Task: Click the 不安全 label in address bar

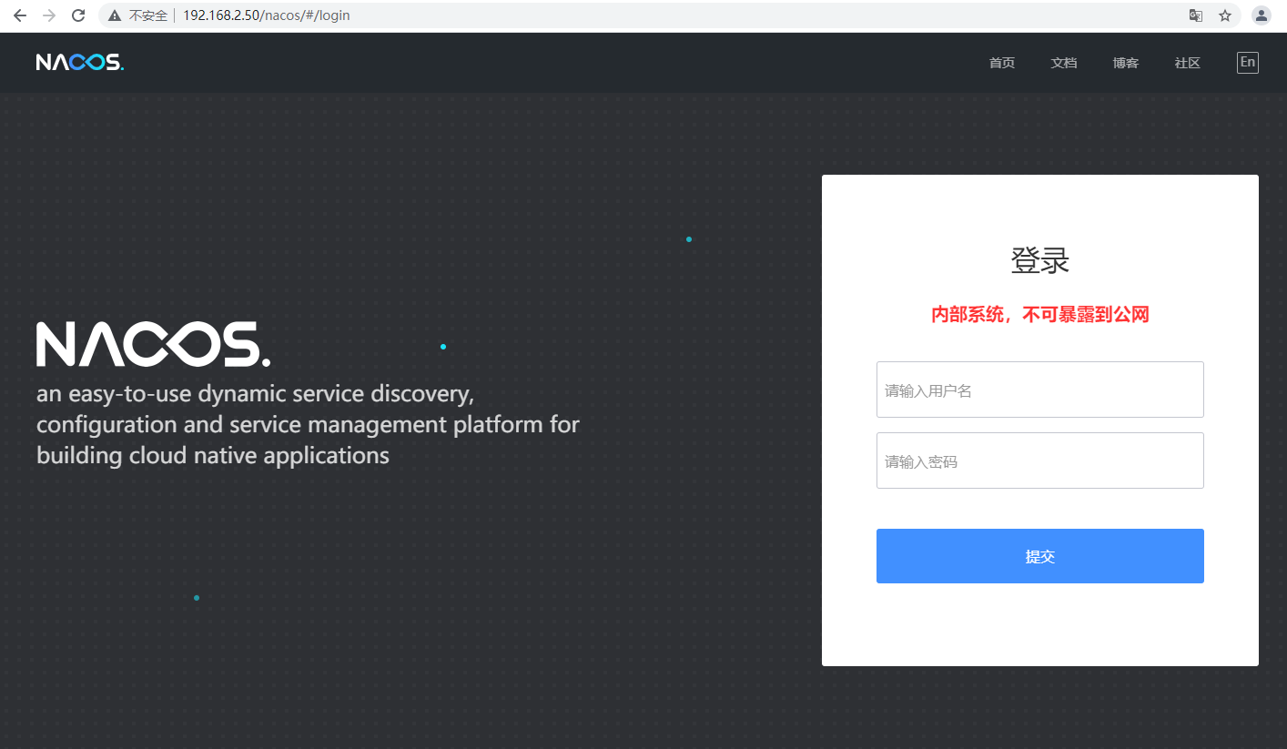Action: pos(148,15)
